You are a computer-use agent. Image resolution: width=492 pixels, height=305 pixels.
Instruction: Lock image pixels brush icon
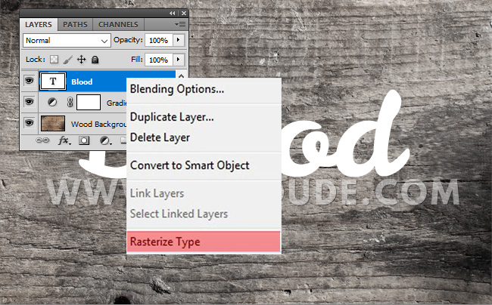pyautogui.click(x=67, y=60)
